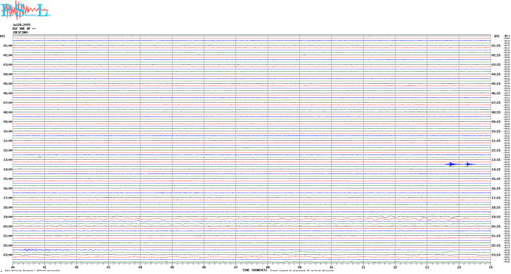This screenshot has height=274, width=511.
Task: Click the "13:15" right-side time label
Action: click(496, 160)
